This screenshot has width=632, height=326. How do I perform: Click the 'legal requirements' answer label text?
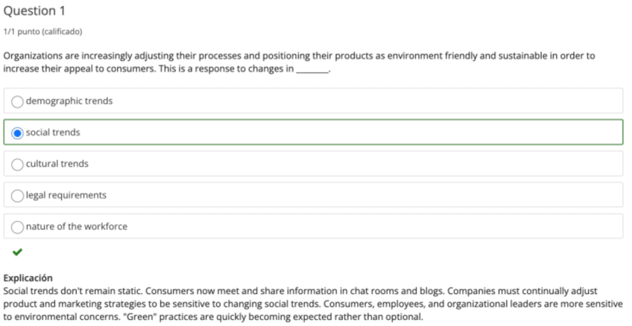point(66,195)
